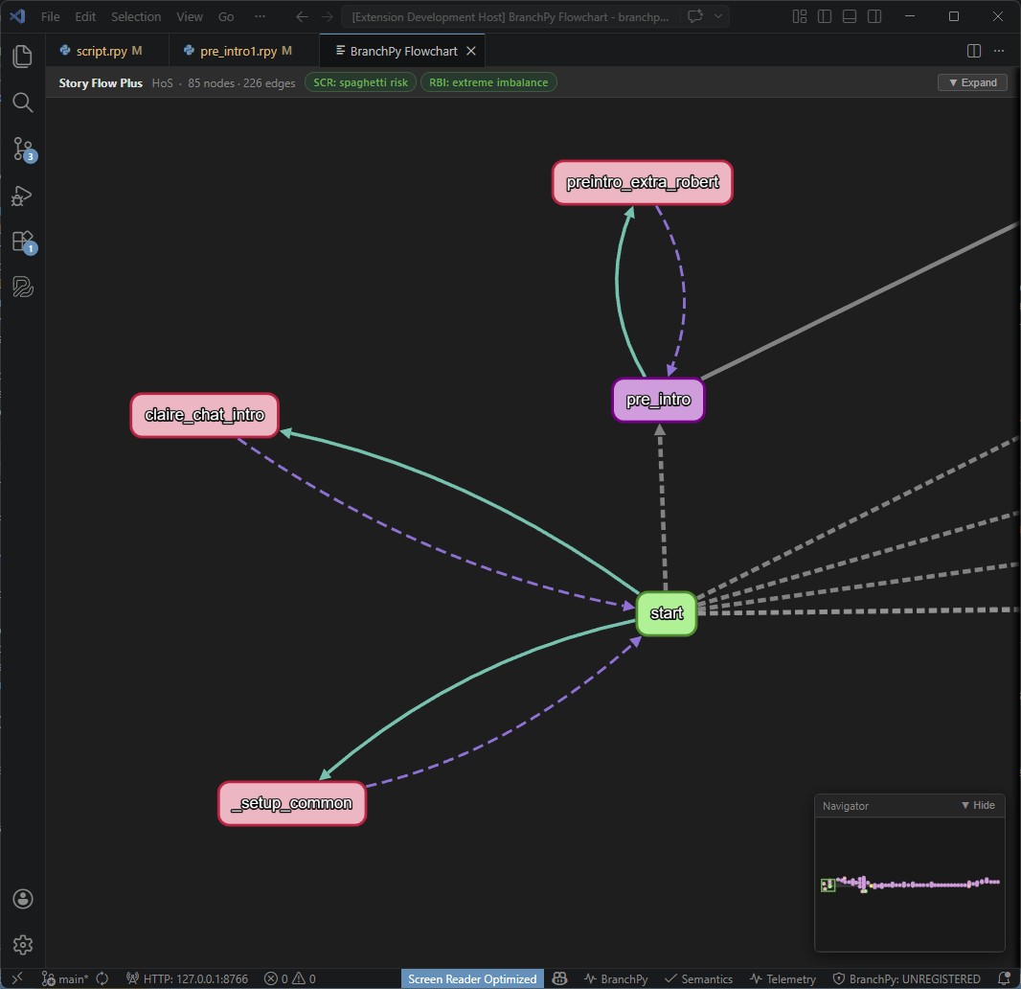
Task: Toggle the SCR: spaghetti risk badge
Action: (360, 82)
